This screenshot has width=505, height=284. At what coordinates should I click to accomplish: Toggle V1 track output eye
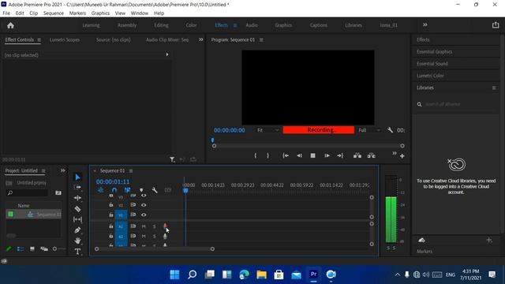coord(144,215)
